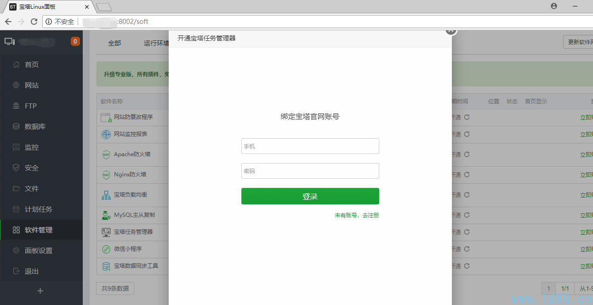Click the server monitor icon atop sidebar
This screenshot has height=305, width=593.
10,41
